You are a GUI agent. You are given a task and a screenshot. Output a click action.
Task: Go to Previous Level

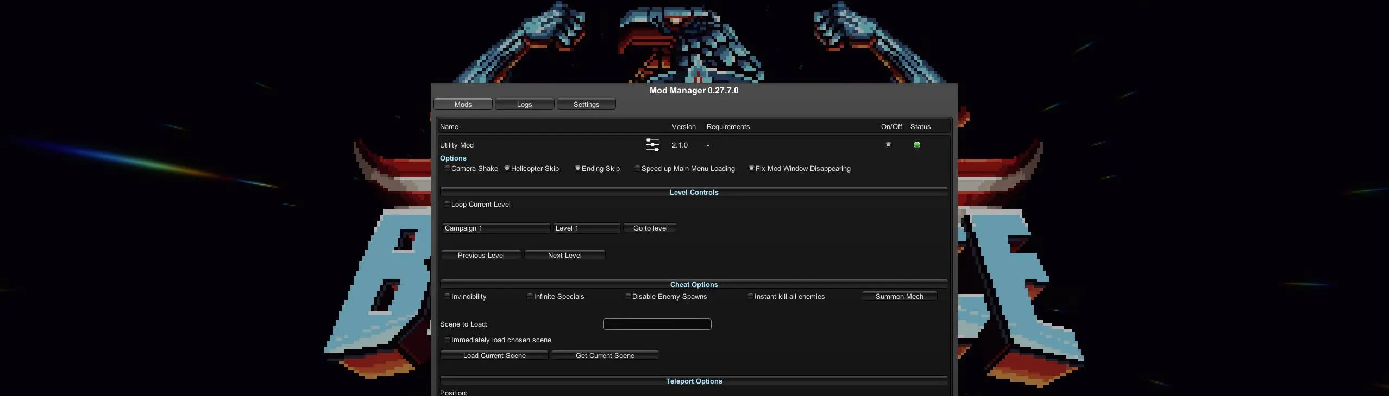[481, 255]
